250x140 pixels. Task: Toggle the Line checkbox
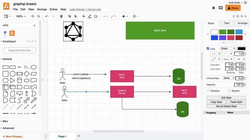click(x=208, y=48)
